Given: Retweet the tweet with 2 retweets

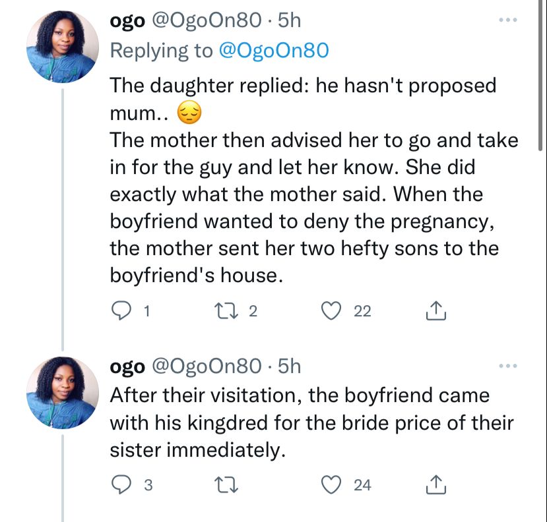Looking at the screenshot, I should (225, 312).
